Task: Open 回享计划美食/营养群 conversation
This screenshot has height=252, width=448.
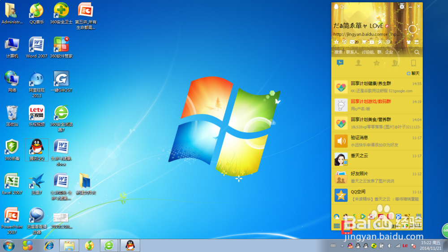Action: point(377,123)
